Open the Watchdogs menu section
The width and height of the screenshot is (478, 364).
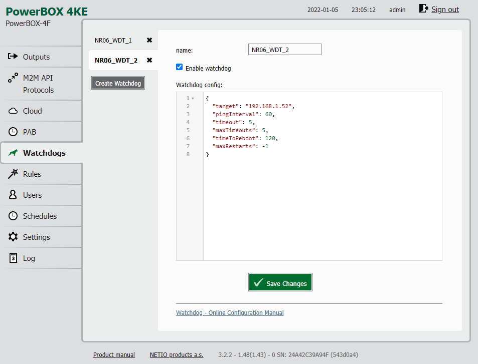click(x=44, y=153)
